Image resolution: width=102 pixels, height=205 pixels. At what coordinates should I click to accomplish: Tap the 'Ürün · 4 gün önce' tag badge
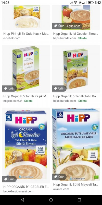point(67,26)
